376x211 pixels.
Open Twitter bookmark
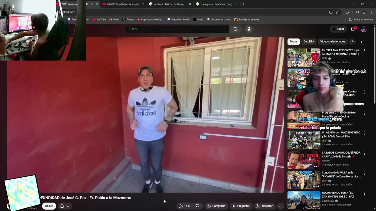(128, 19)
